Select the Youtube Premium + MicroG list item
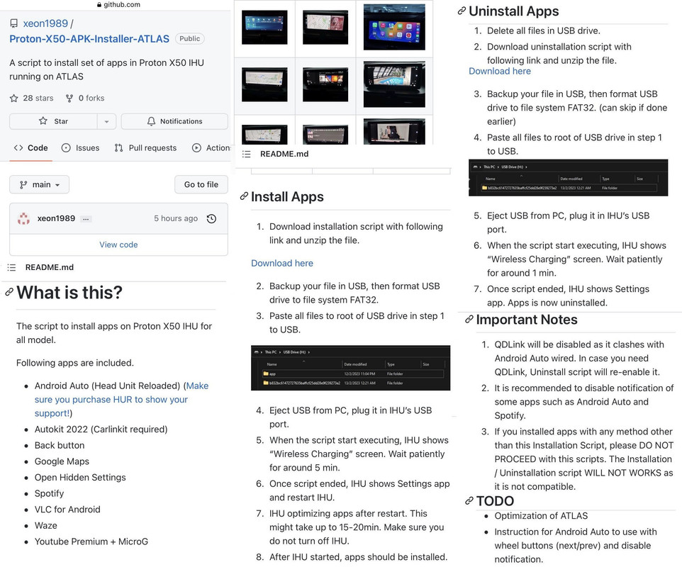 pyautogui.click(x=91, y=541)
